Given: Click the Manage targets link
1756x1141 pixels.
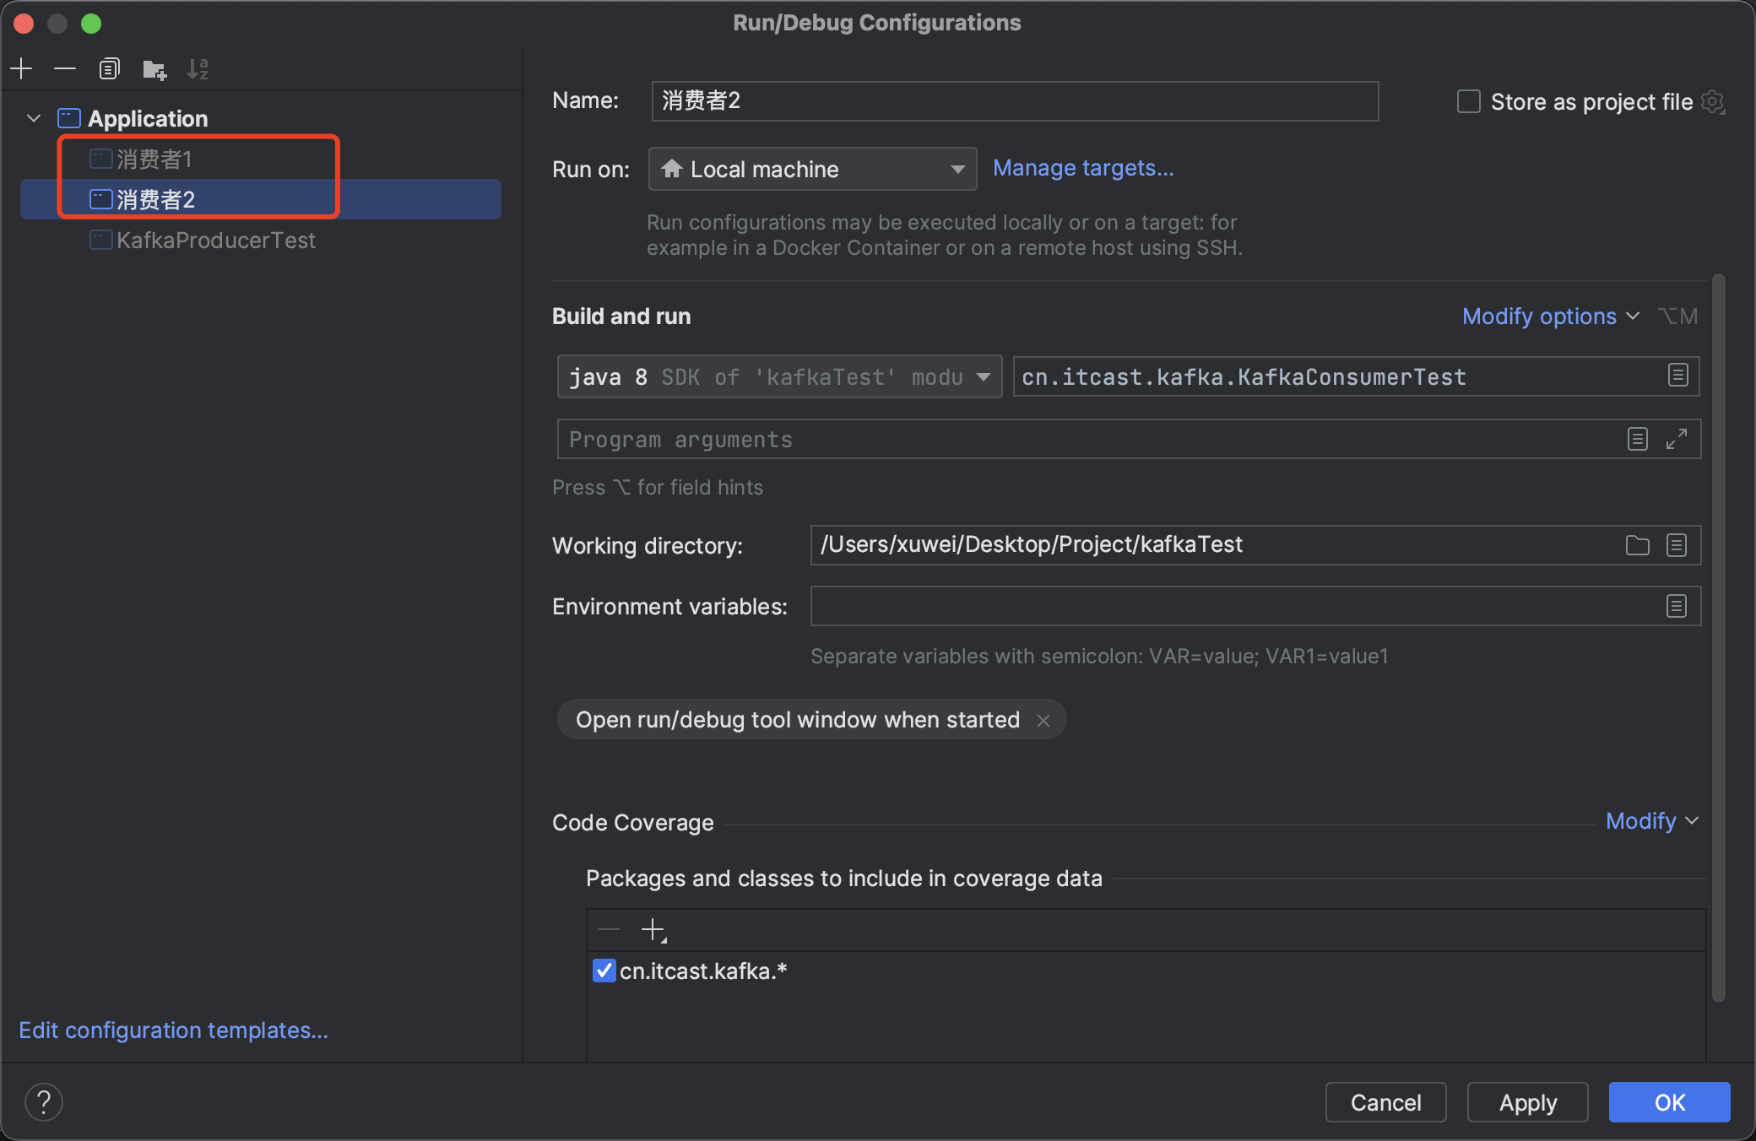Looking at the screenshot, I should 1082,168.
